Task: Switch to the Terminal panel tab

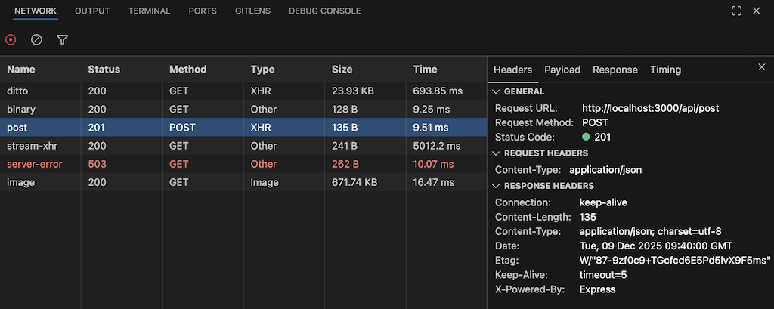Action: click(149, 11)
